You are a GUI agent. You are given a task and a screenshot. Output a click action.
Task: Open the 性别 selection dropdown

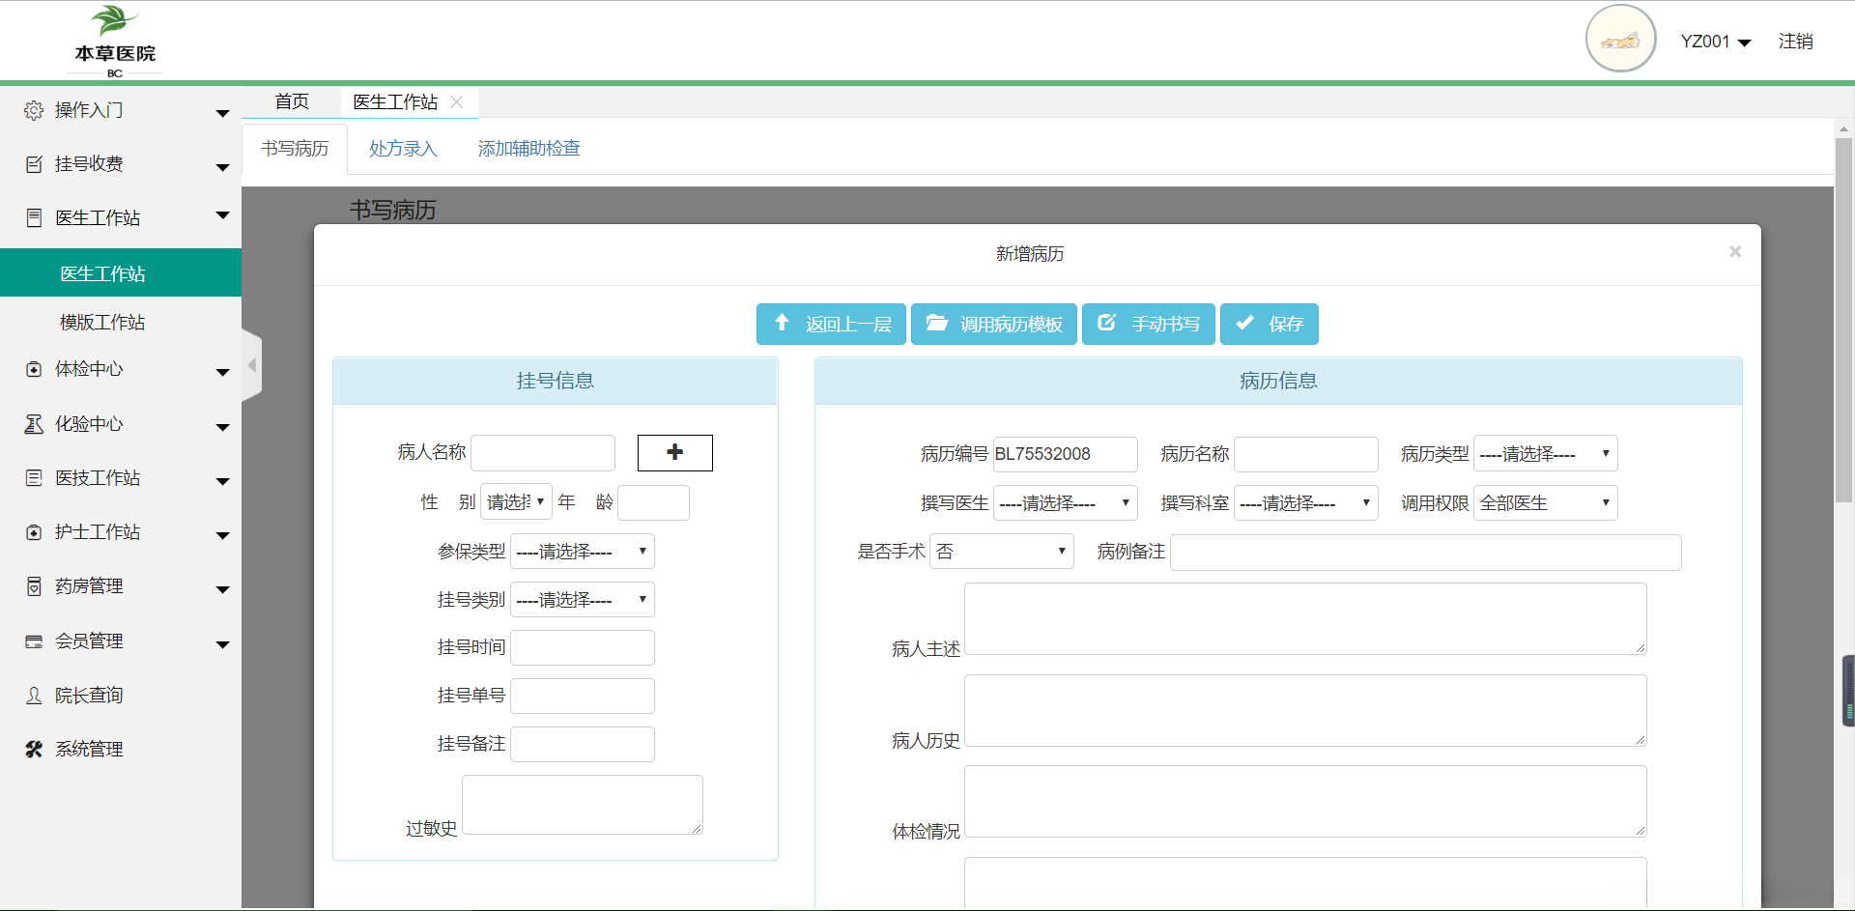tap(516, 501)
